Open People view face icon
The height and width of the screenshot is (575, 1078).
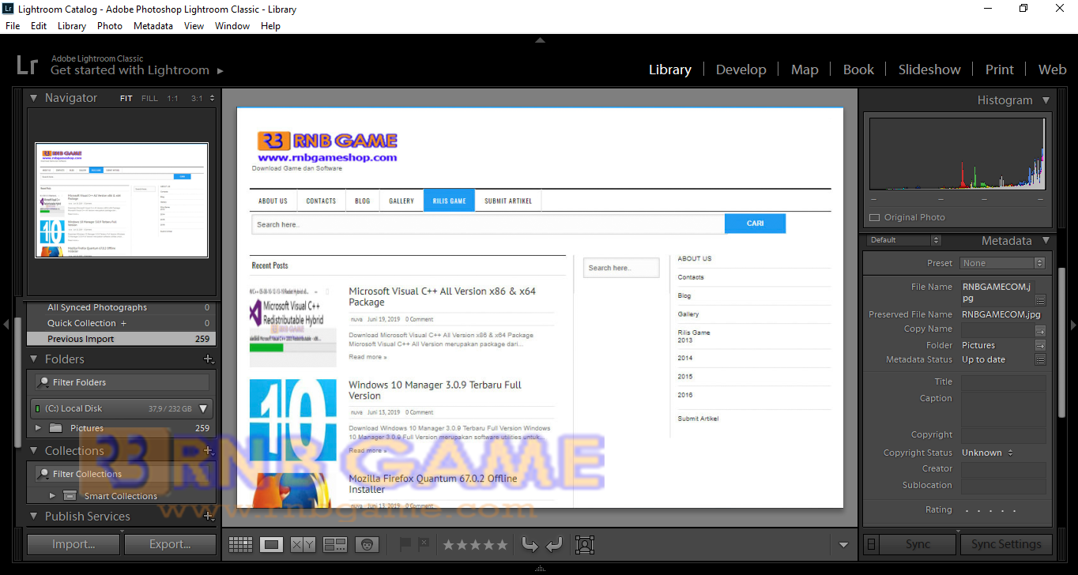coord(367,544)
